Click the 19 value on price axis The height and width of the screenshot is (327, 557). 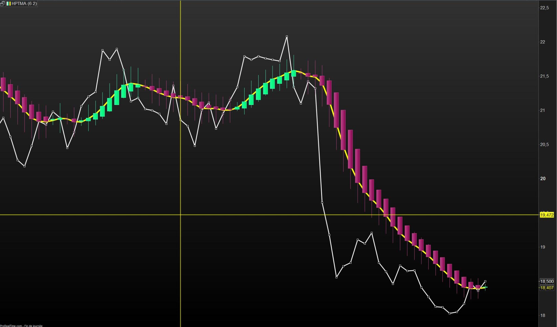coord(543,247)
